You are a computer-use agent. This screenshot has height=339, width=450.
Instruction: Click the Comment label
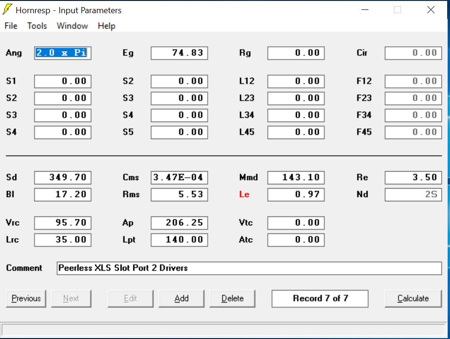tap(24, 268)
